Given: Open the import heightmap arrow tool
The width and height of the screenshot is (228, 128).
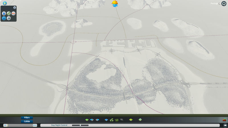Looking at the screenshot, I should tap(92, 120).
